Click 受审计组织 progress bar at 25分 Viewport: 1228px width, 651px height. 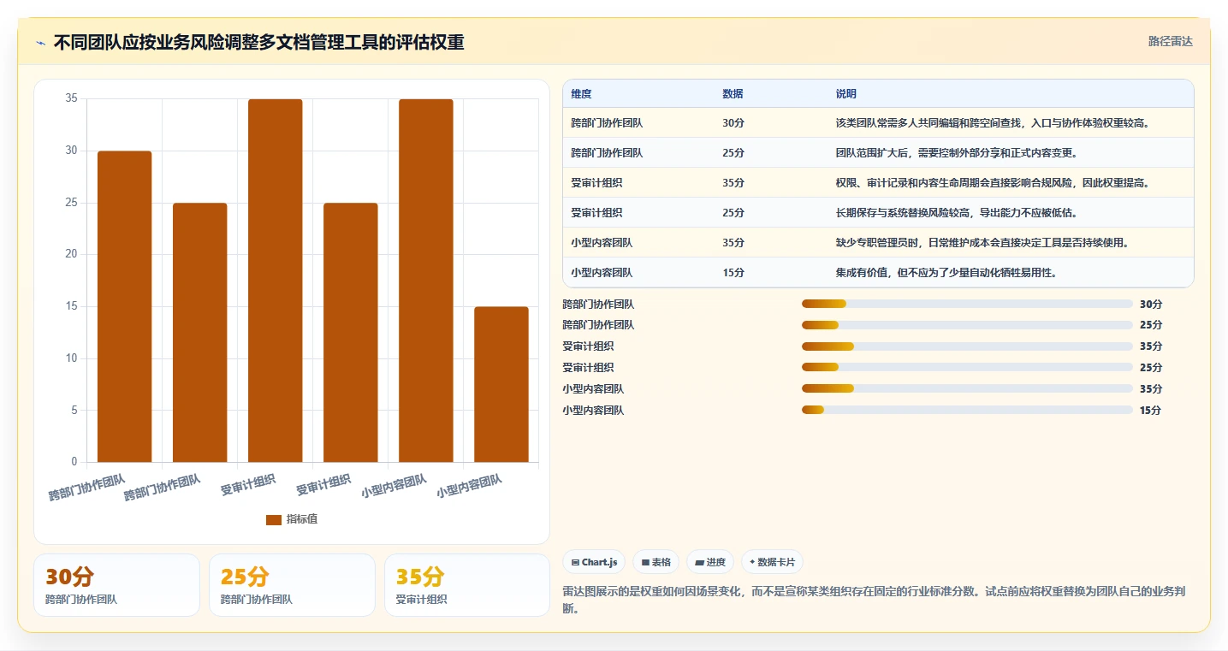(967, 368)
